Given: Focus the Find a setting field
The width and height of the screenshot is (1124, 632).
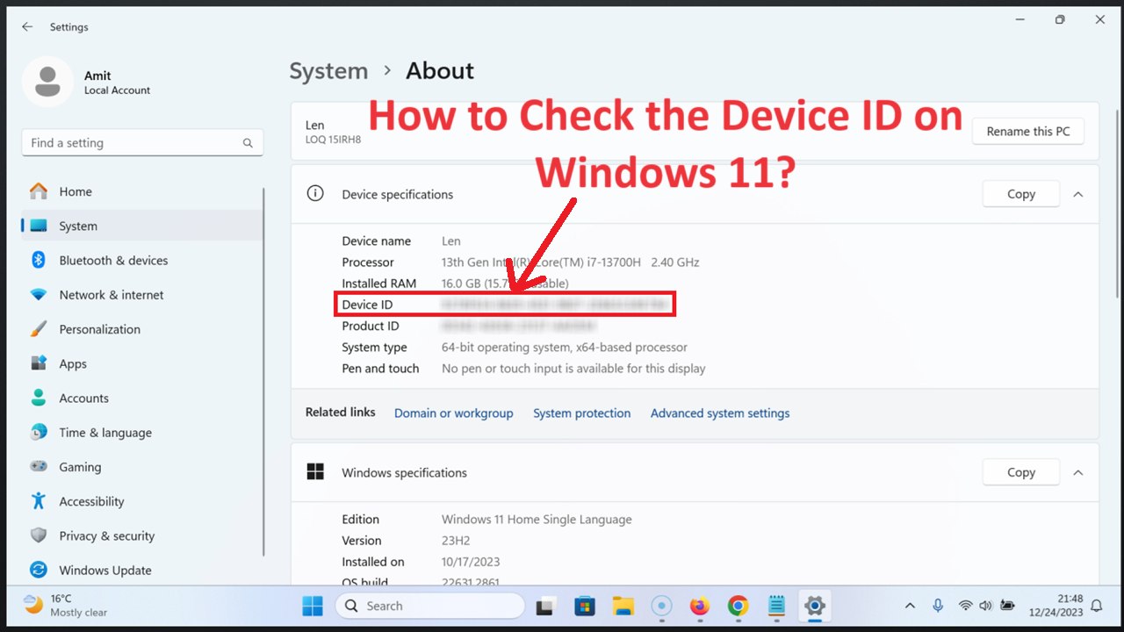Looking at the screenshot, I should click(142, 143).
